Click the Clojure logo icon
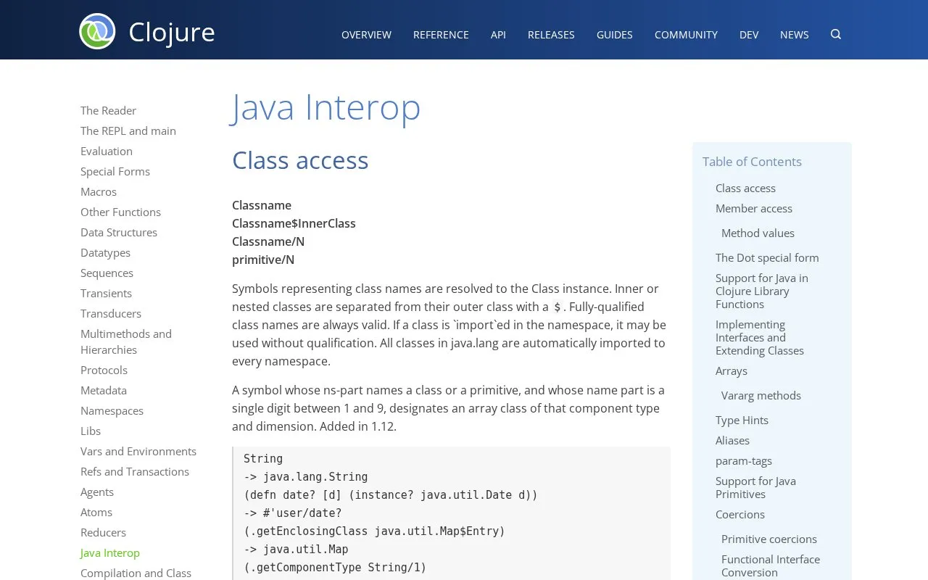Screen dimensions: 928x580 [x=97, y=31]
